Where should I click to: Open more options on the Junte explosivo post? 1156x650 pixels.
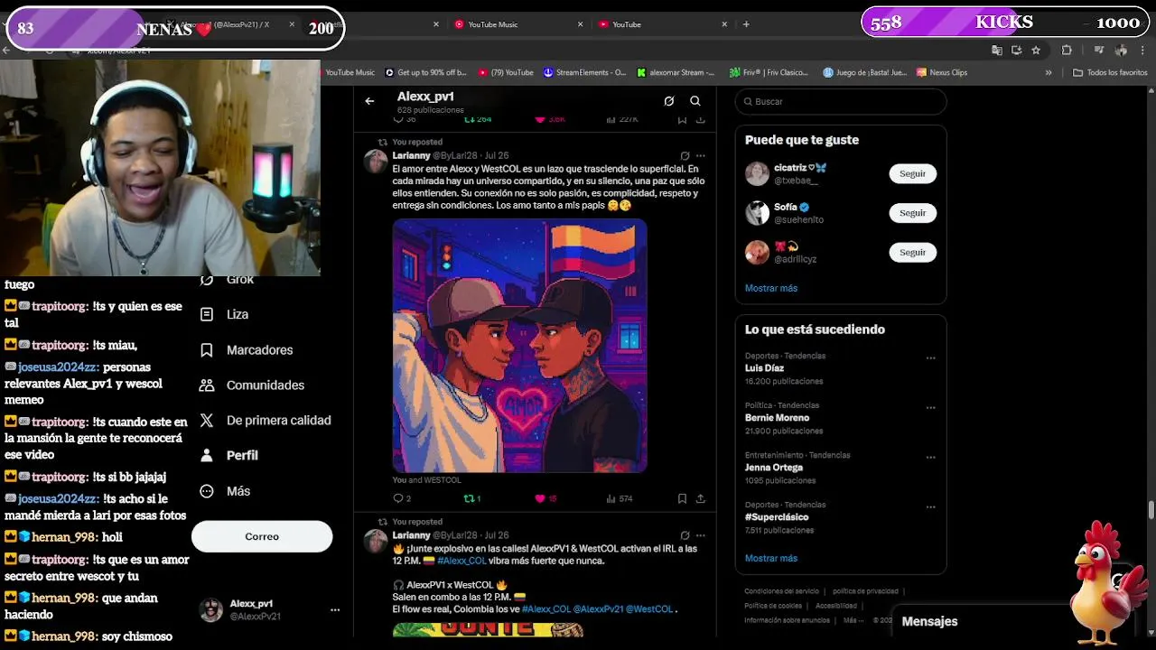701,535
